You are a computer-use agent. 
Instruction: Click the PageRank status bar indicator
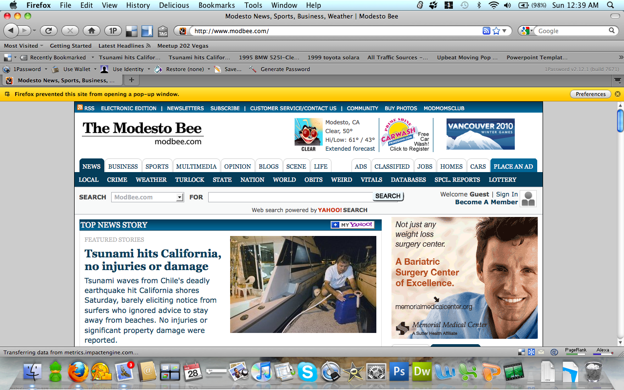click(575, 351)
